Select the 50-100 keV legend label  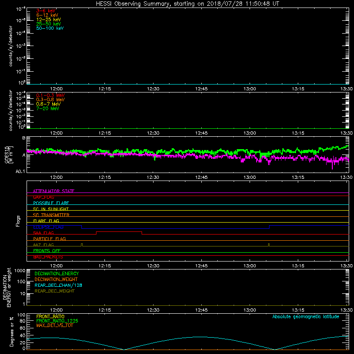pyautogui.click(x=50, y=28)
